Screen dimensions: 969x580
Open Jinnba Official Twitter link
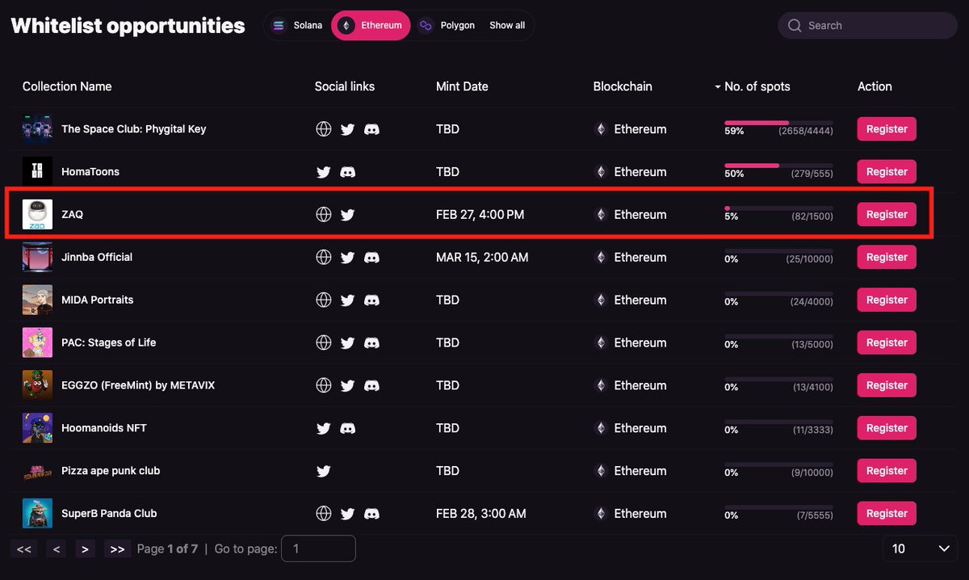tap(348, 258)
